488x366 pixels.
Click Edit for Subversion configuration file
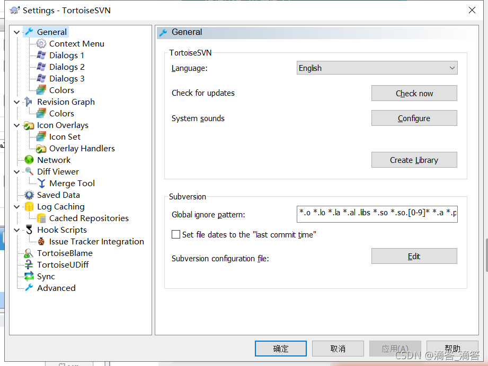pos(414,256)
